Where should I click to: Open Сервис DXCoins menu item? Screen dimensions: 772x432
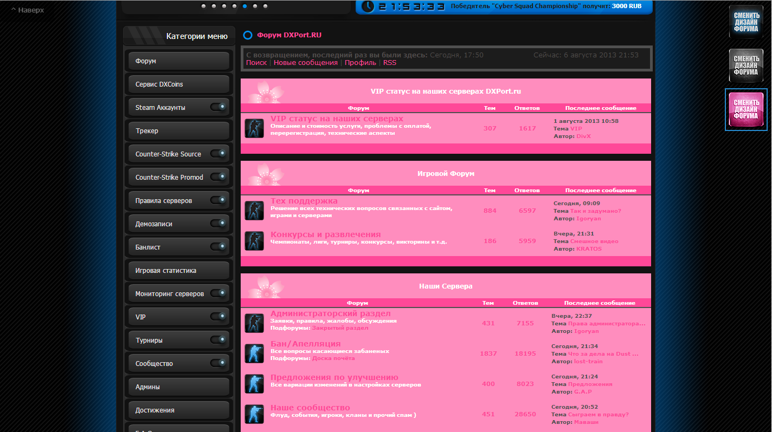pyautogui.click(x=179, y=84)
